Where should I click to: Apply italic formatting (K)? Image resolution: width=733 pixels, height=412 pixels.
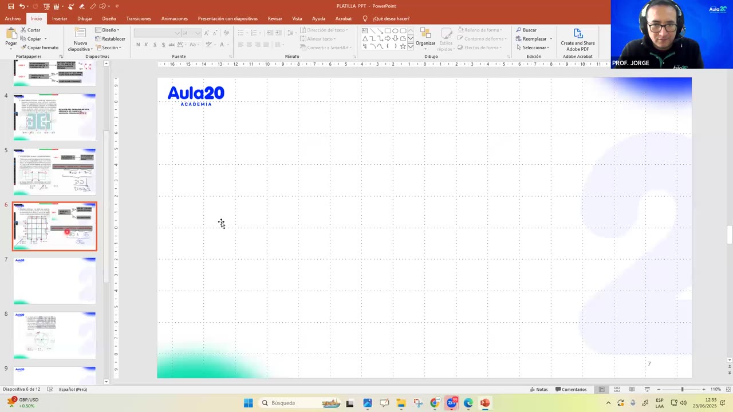[146, 45]
